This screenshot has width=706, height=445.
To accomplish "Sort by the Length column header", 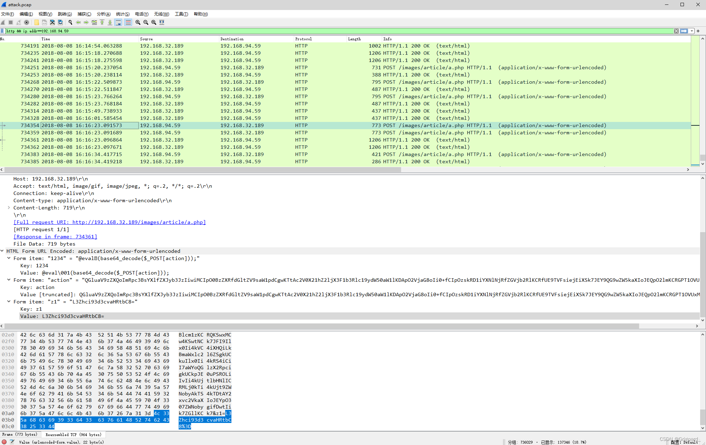I will 364,39.
